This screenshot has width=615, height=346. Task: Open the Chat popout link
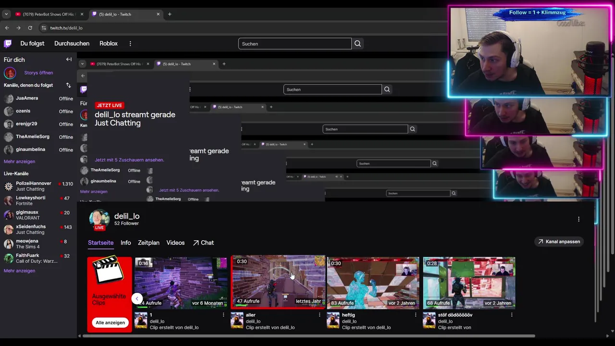tap(203, 243)
